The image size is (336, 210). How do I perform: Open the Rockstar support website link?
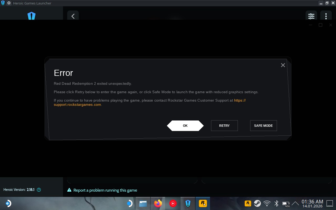tap(150, 102)
